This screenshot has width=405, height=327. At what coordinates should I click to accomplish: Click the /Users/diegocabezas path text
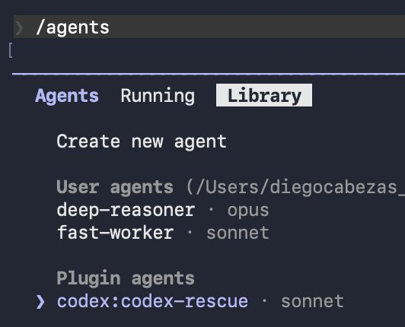295,187
